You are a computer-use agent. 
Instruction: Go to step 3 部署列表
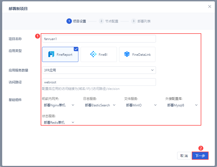point(141,21)
